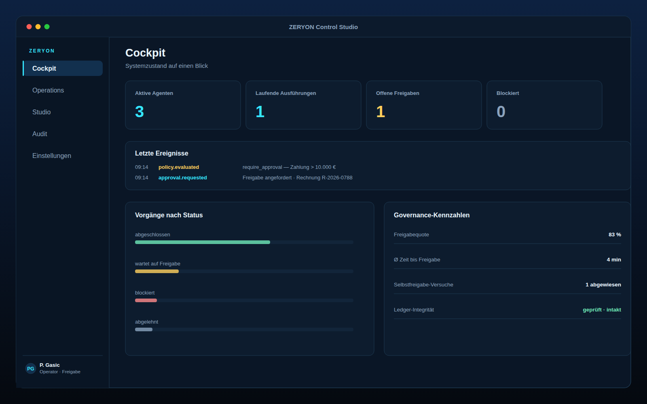Click the red close window dot

29,27
